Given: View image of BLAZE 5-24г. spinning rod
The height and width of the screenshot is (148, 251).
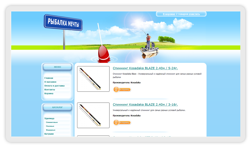Looking at the screenshot, I should (x=93, y=79).
